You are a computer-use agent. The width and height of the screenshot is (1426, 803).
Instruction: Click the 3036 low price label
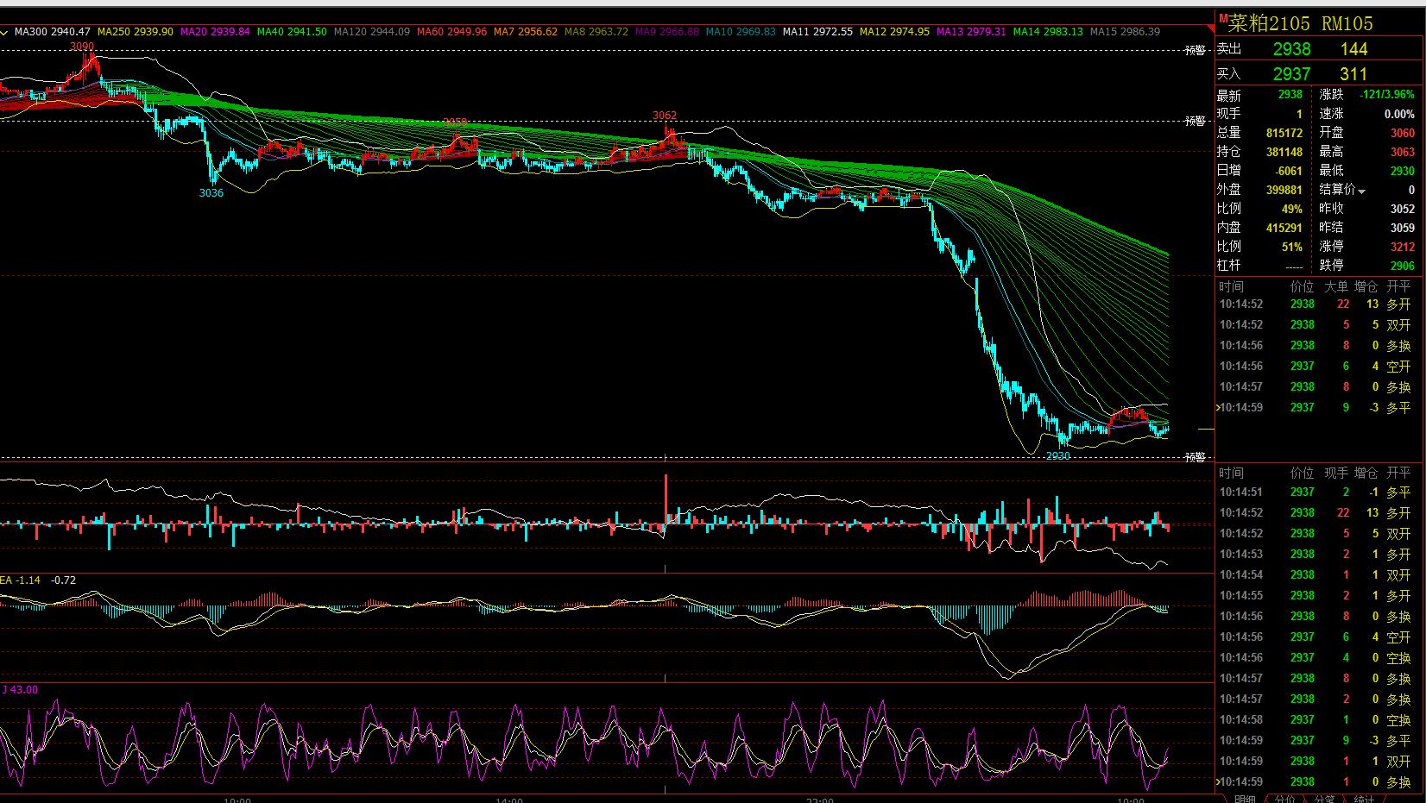click(x=211, y=193)
